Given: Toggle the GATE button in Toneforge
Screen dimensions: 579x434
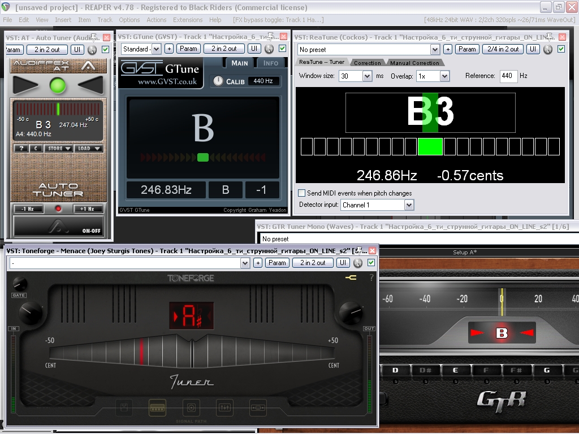Looking at the screenshot, I should coord(19,295).
